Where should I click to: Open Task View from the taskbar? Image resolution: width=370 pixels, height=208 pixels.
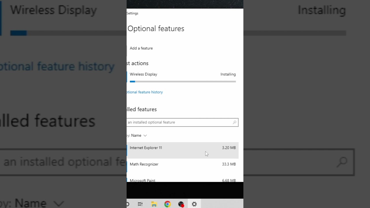coord(140,204)
